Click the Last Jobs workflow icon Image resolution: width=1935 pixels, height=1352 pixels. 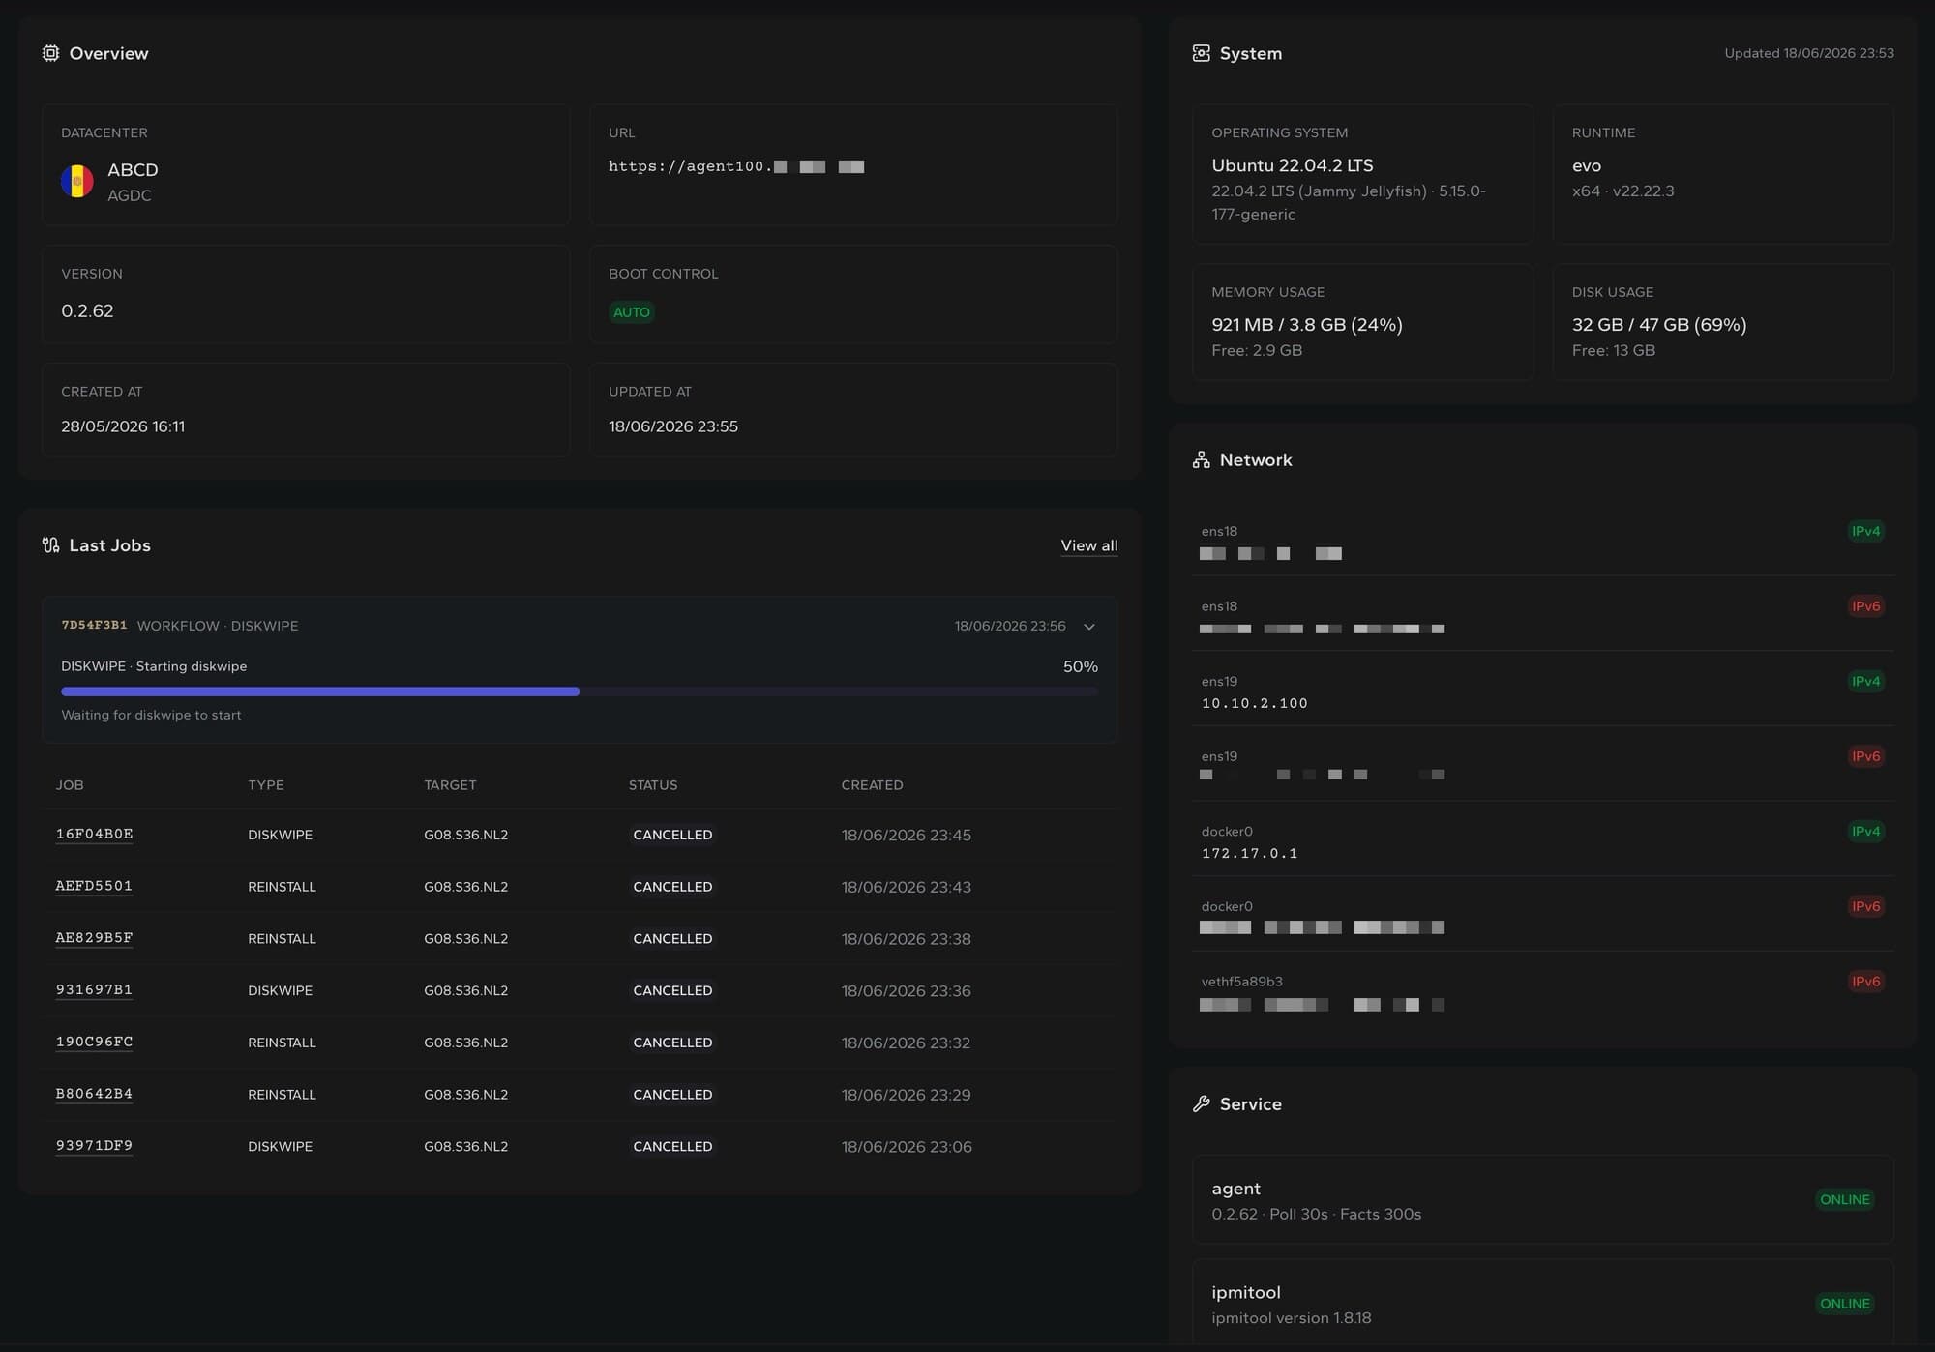pyautogui.click(x=50, y=545)
